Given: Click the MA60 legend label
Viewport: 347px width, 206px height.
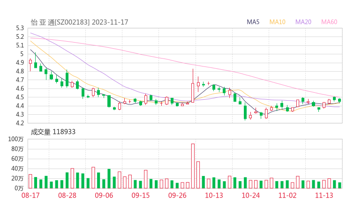Looking at the screenshot, I should pos(329,22).
